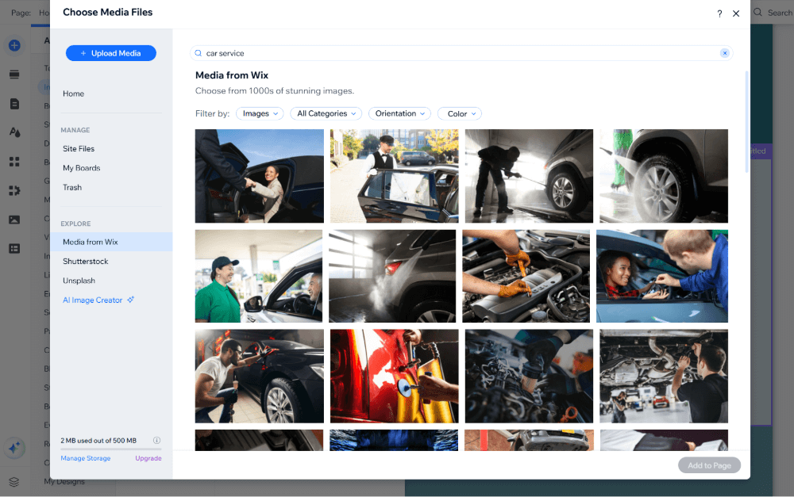Select Shutterstock in Explore list
Viewport: 794px width, 497px height.
click(86, 261)
